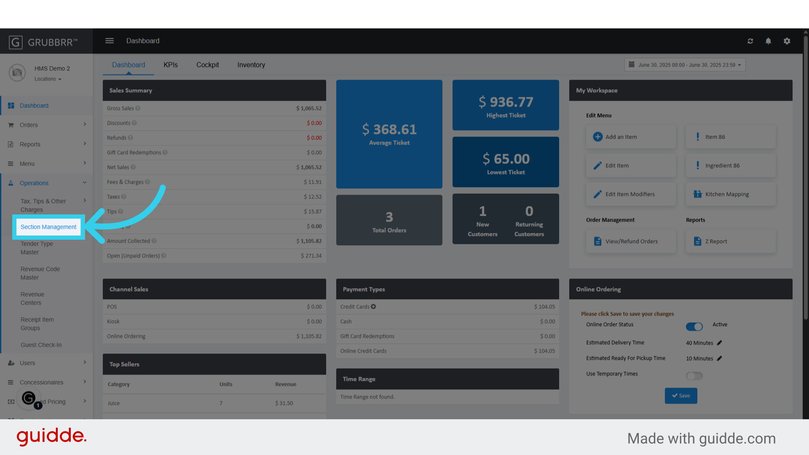Click the View/Refund Orders button

631,241
